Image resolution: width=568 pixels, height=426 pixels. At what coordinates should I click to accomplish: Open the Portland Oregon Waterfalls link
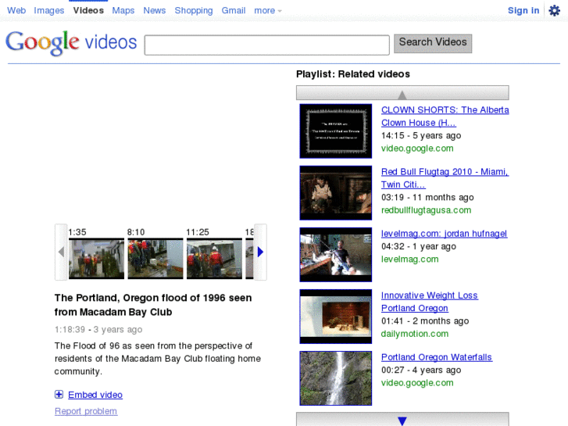pyautogui.click(x=437, y=357)
